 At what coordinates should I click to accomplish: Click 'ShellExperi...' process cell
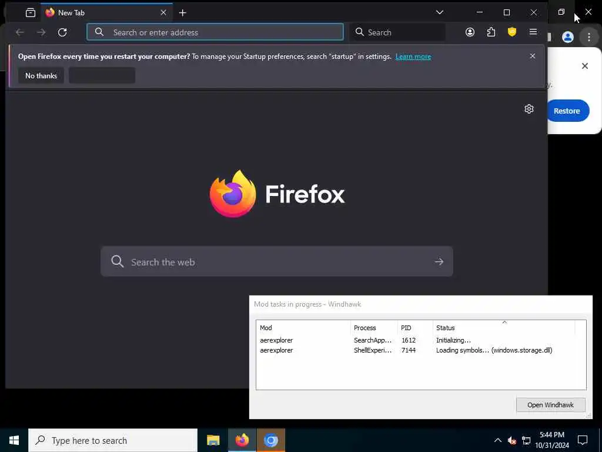[372, 350]
